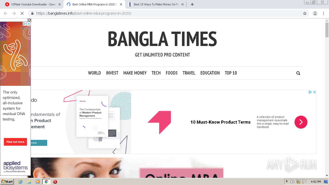This screenshot has width=329, height=185.
Task: Click the browser forward arrow
Action: 14,13
